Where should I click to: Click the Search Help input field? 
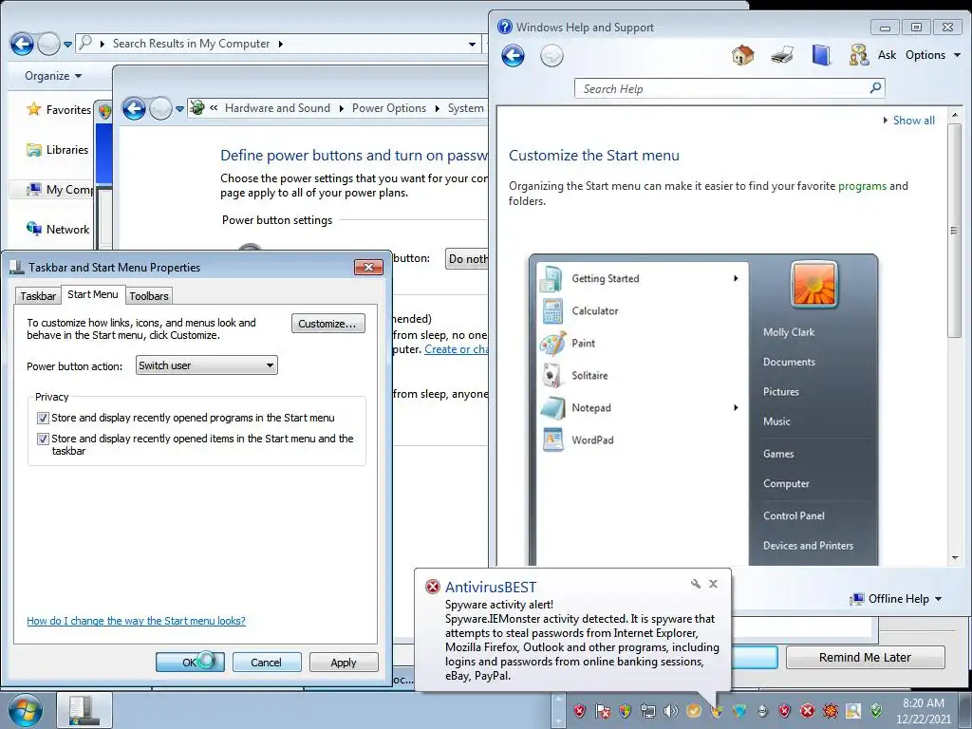pyautogui.click(x=729, y=88)
